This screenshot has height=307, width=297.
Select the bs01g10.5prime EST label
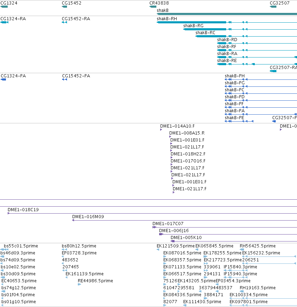(x=18, y=302)
